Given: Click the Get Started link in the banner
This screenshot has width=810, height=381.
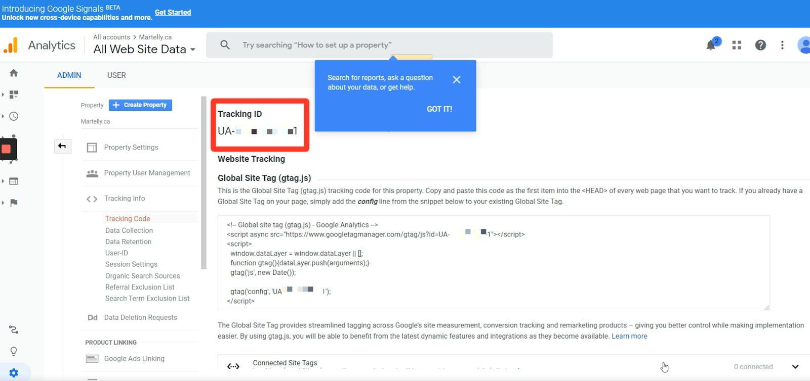Looking at the screenshot, I should pyautogui.click(x=173, y=12).
